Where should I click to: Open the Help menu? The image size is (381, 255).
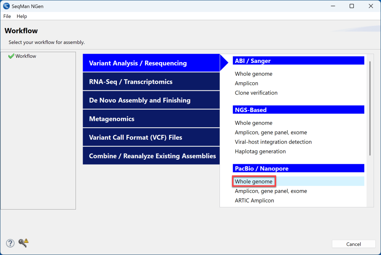click(22, 16)
